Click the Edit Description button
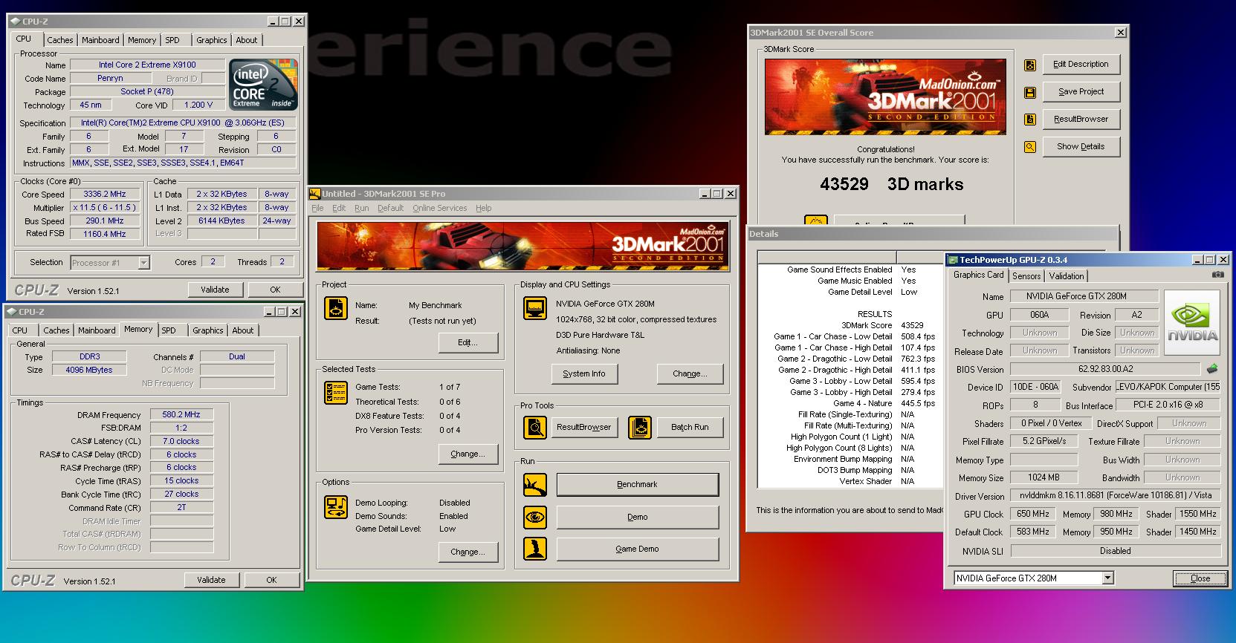 click(x=1081, y=64)
